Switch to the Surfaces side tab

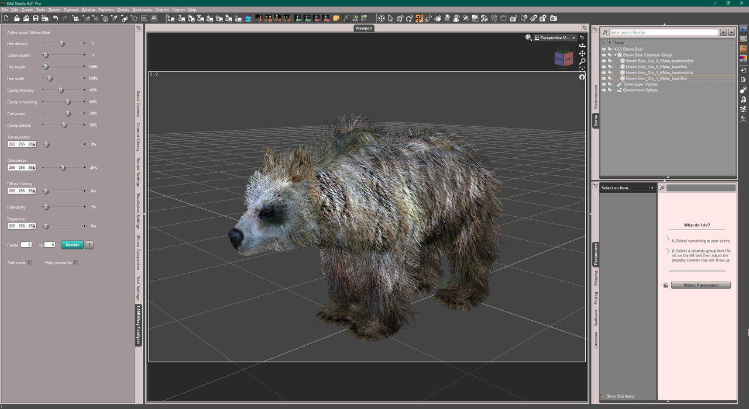point(596,318)
